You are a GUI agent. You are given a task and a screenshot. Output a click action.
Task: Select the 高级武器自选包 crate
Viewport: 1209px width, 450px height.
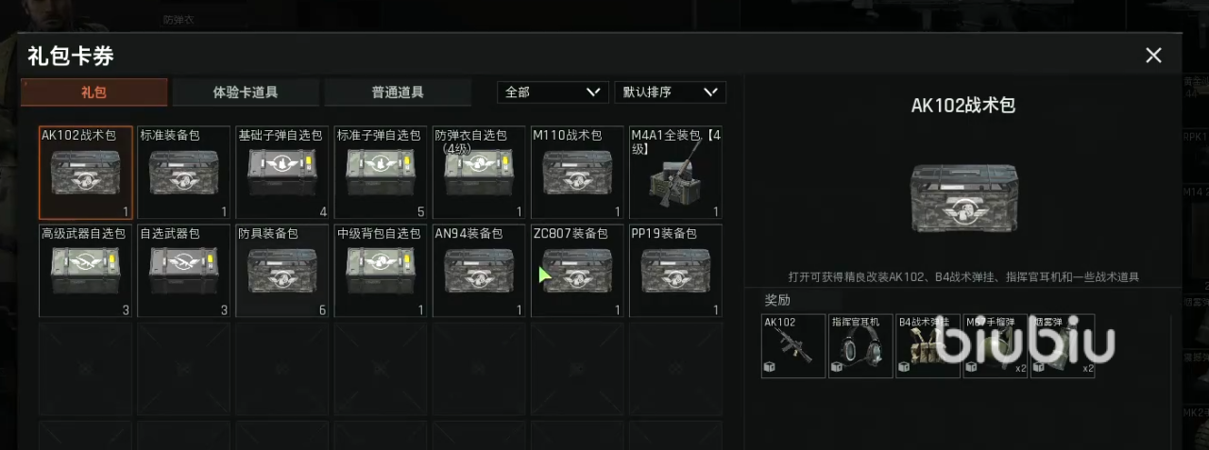point(86,271)
